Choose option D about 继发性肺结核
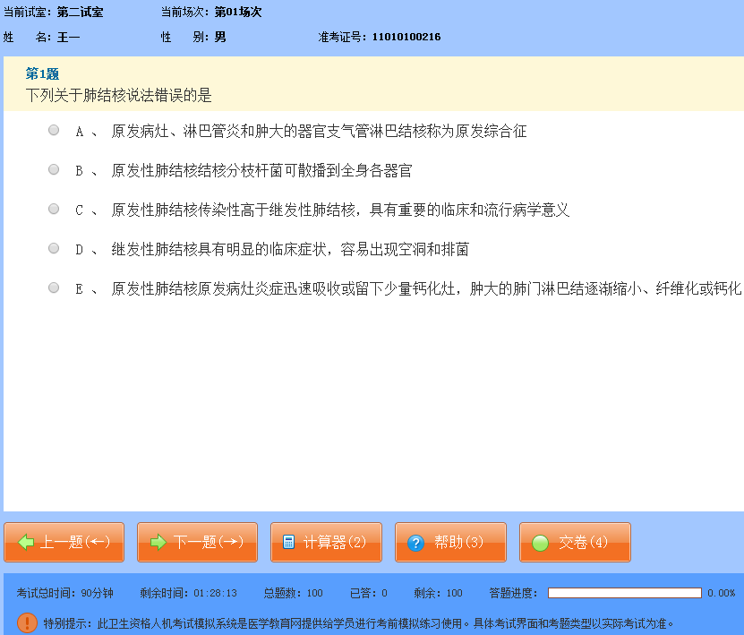744x635 pixels. click(53, 249)
